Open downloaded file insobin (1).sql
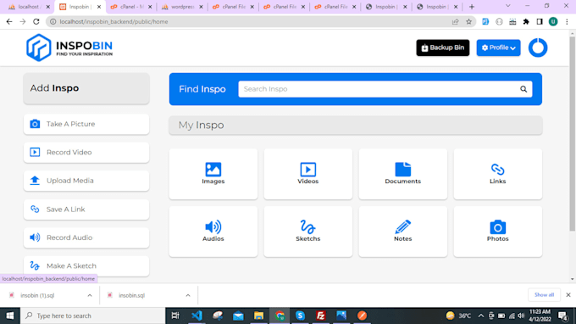The width and height of the screenshot is (576, 324). (36, 295)
